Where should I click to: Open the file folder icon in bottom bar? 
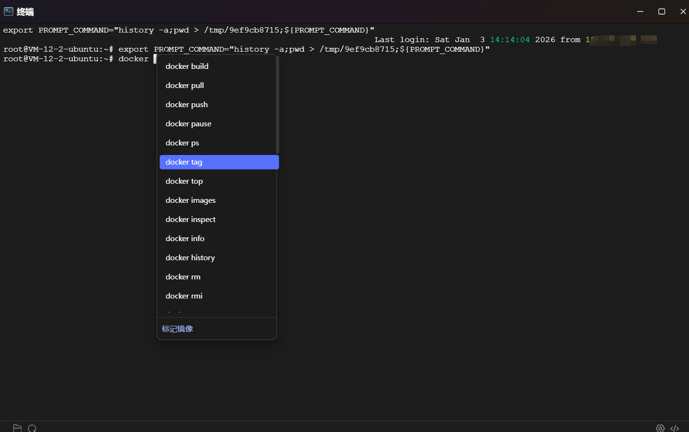17,428
